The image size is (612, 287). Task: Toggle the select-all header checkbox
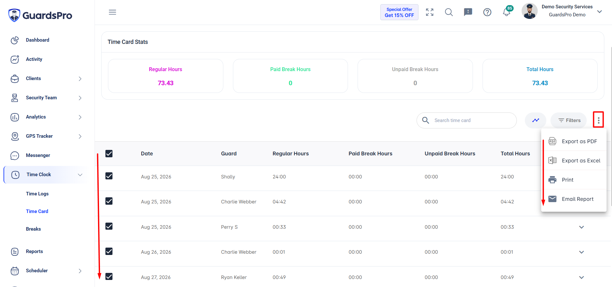click(109, 154)
